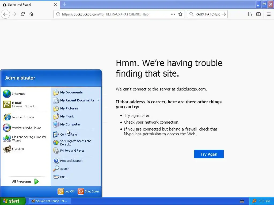Open Files and Settings Transfer Wizard
This screenshot has height=205, width=274.
coord(25,139)
